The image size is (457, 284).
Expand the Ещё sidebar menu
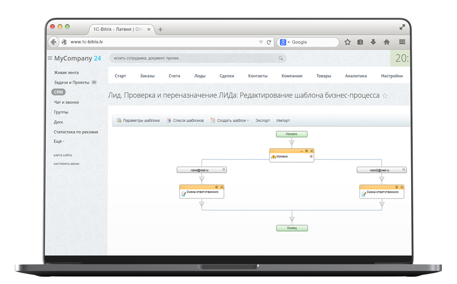[x=59, y=142]
